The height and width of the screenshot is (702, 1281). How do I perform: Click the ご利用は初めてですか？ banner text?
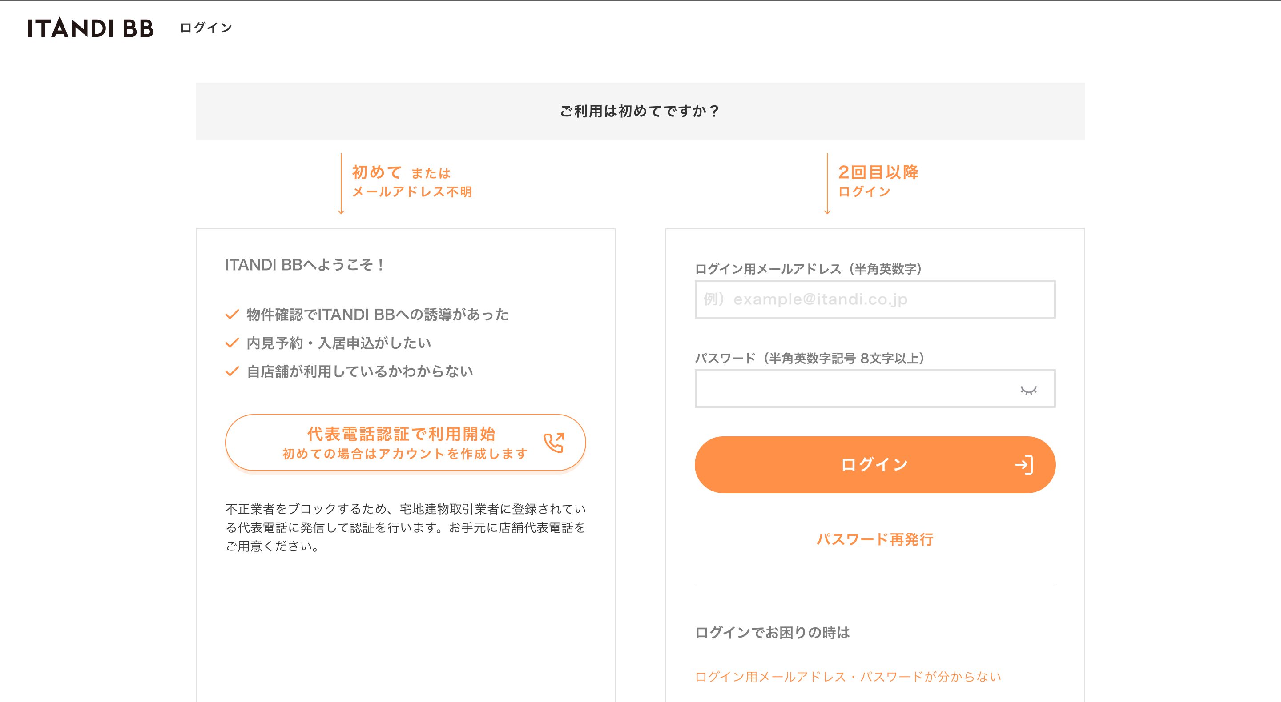coord(640,111)
